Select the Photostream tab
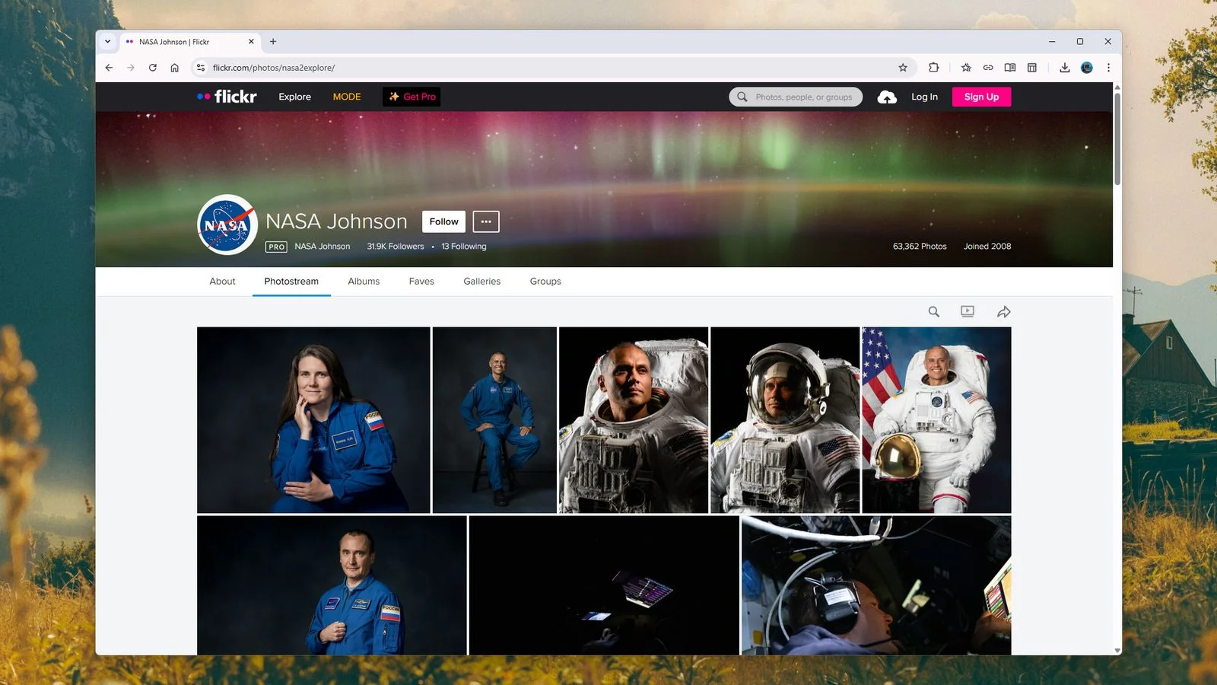The height and width of the screenshot is (685, 1217). click(291, 282)
